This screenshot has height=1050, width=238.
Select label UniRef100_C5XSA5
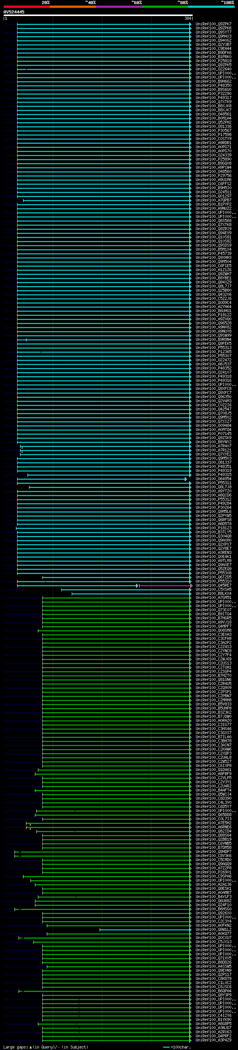(x=213, y=589)
